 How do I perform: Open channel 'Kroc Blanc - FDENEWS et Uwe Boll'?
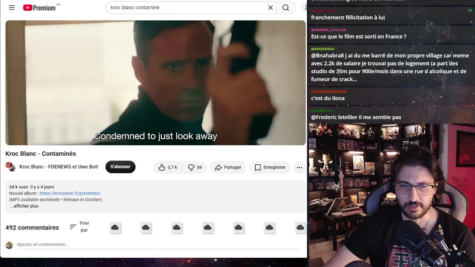(x=59, y=167)
